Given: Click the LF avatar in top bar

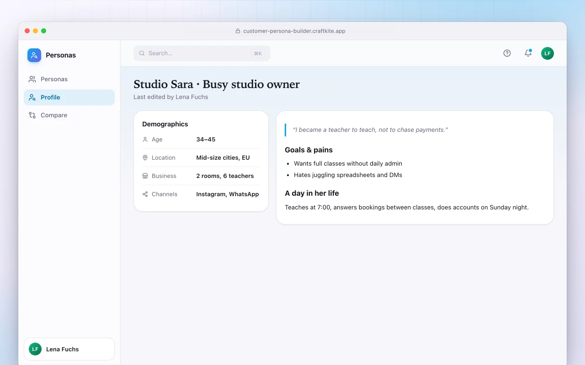Looking at the screenshot, I should (548, 53).
